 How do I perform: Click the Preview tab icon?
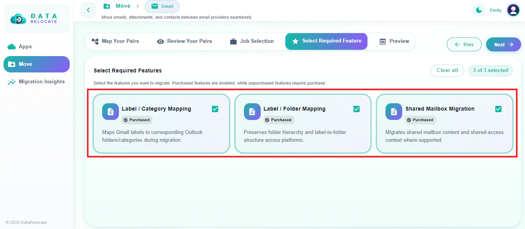point(383,41)
